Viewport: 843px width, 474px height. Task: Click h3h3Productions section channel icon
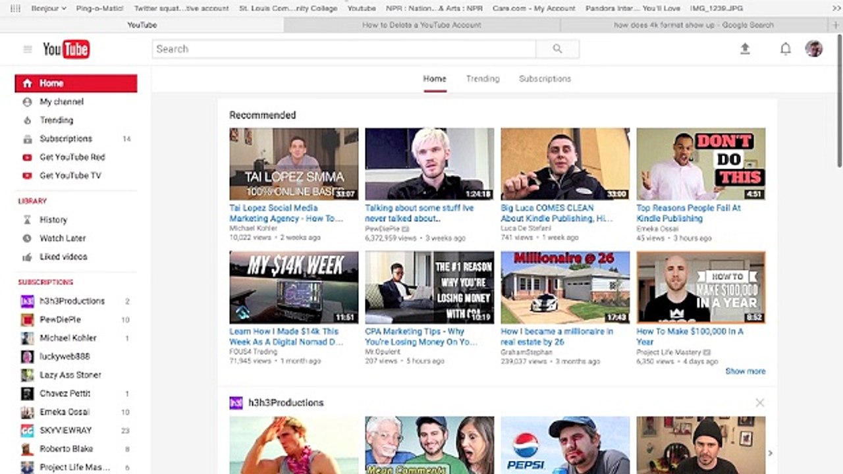pyautogui.click(x=236, y=403)
